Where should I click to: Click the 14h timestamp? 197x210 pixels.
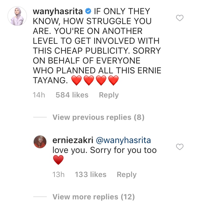tap(39, 95)
